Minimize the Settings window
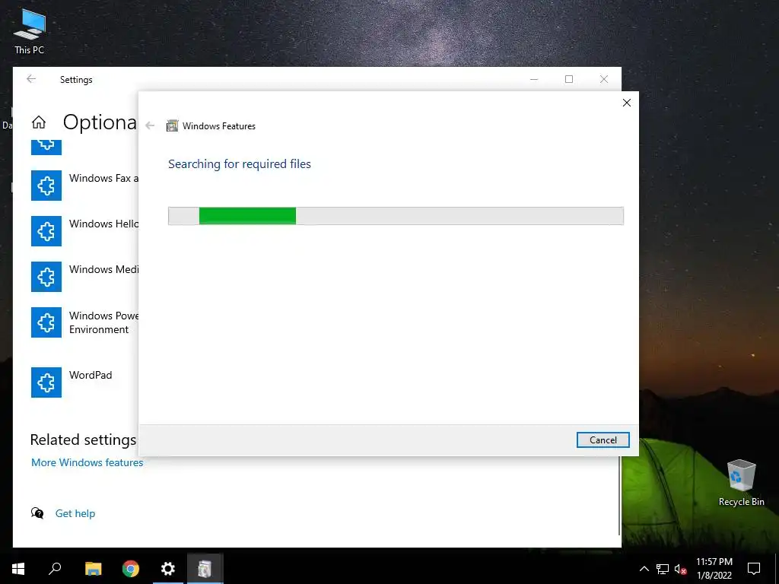Image resolution: width=779 pixels, height=584 pixels. pos(534,79)
